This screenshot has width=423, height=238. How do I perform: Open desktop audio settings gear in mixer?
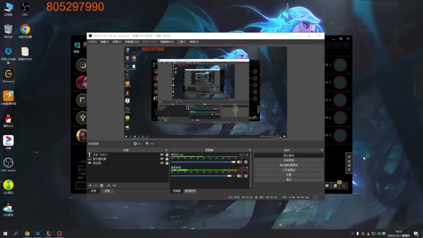click(246, 176)
